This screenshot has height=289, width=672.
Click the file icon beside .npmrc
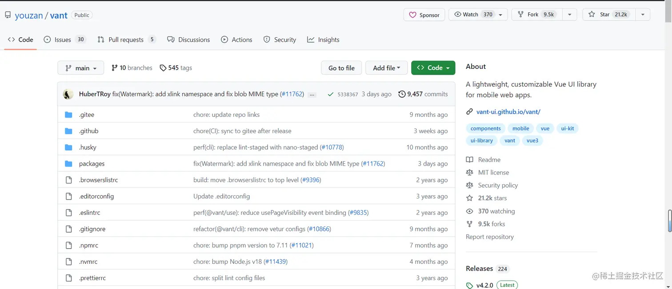(68, 245)
